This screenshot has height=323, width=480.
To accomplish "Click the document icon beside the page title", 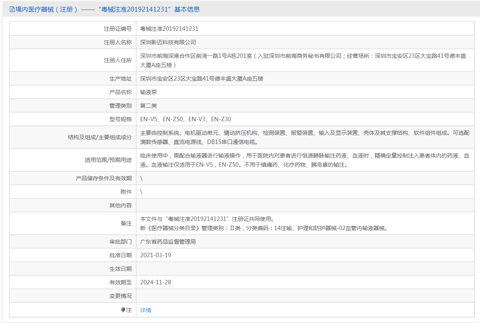I will (x=12, y=9).
